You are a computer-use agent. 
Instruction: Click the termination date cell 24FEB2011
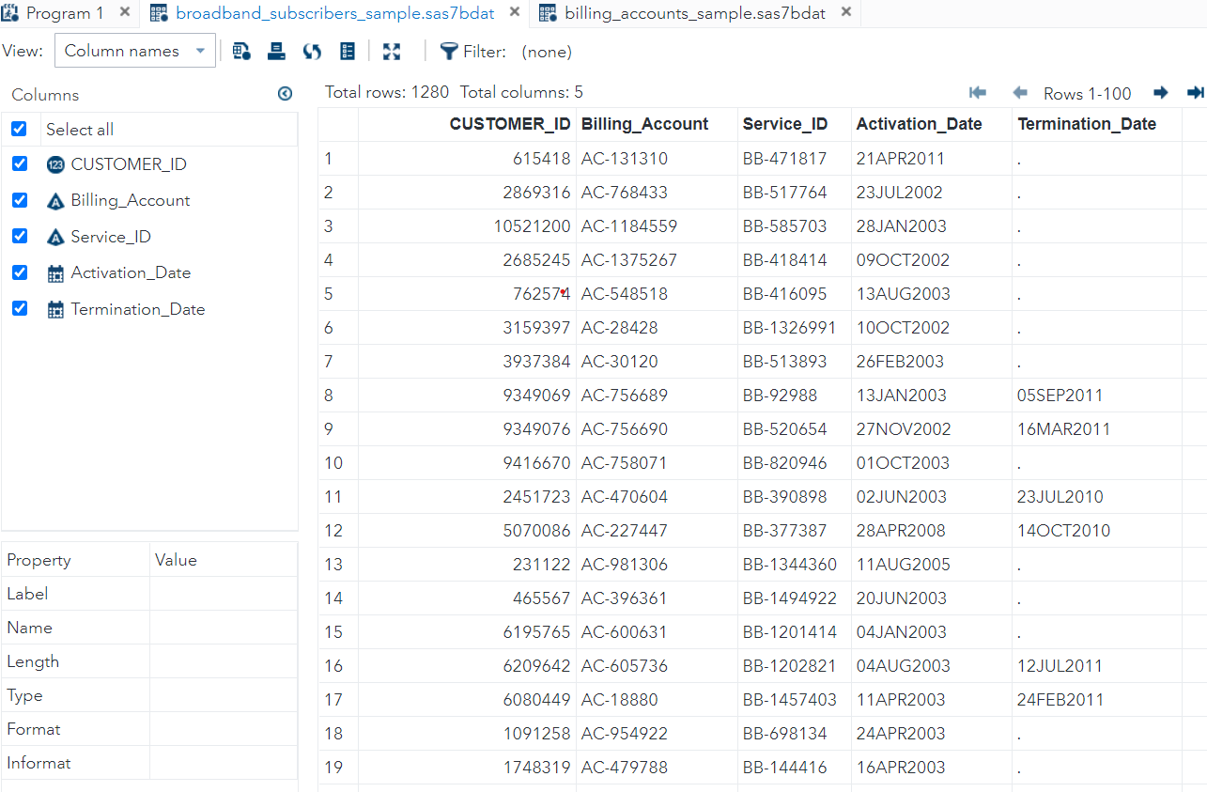click(1097, 700)
